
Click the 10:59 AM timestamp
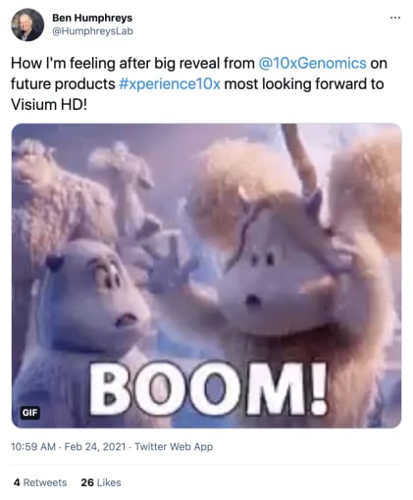(33, 446)
